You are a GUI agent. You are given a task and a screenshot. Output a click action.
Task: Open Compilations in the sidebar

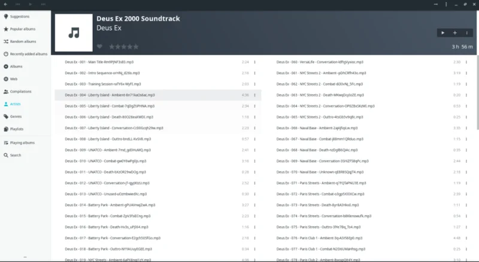pos(25,92)
